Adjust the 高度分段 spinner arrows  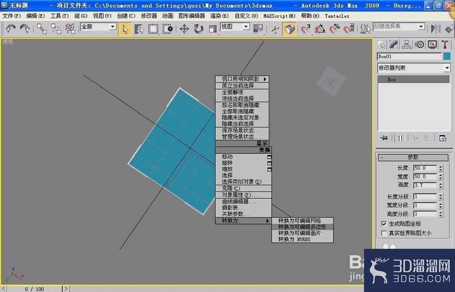tap(441, 214)
